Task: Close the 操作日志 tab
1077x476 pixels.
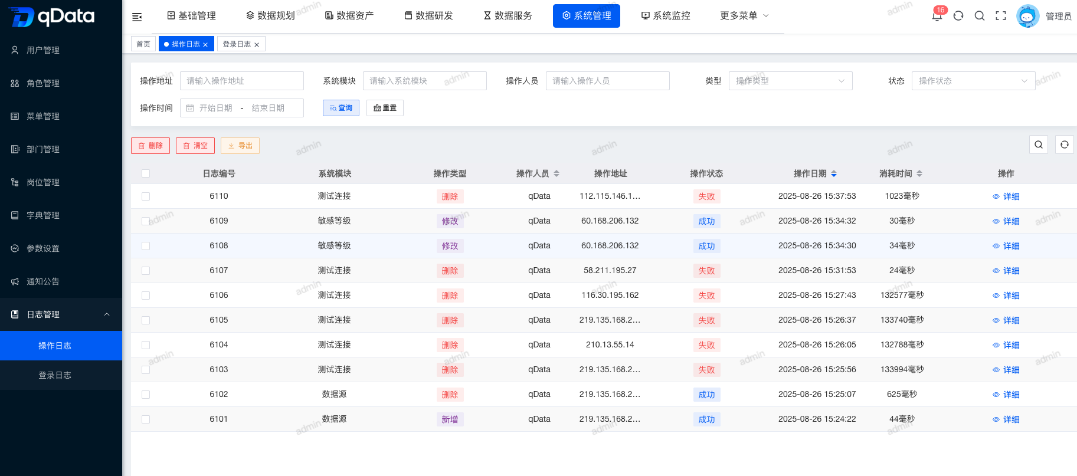Action: [x=205, y=45]
